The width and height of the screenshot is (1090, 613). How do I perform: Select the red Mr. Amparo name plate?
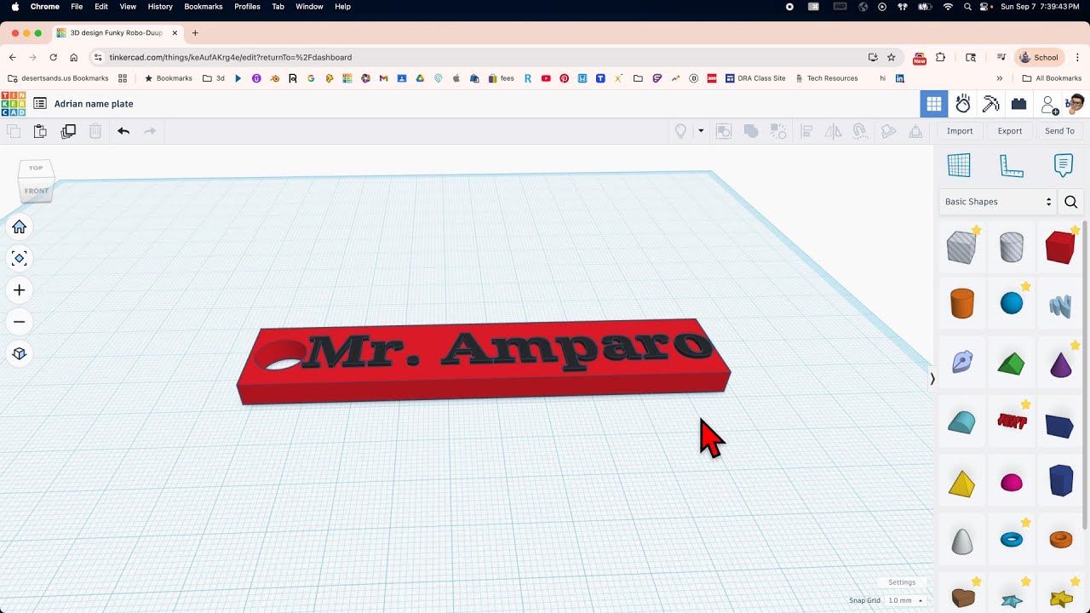click(483, 362)
